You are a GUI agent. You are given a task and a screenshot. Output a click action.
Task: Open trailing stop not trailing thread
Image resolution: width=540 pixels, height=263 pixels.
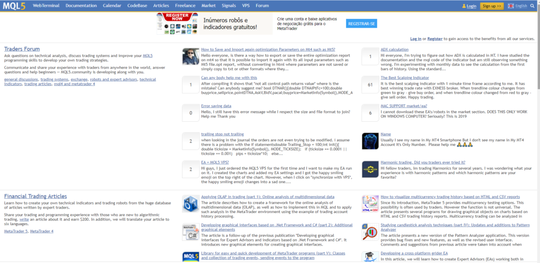(223, 134)
